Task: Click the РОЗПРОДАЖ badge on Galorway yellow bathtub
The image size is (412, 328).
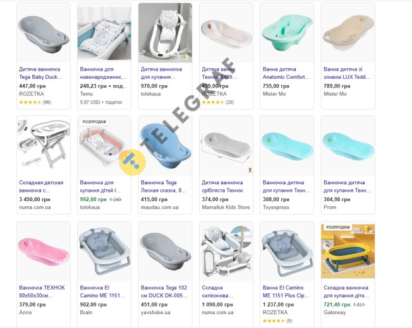Action: tap(338, 227)
